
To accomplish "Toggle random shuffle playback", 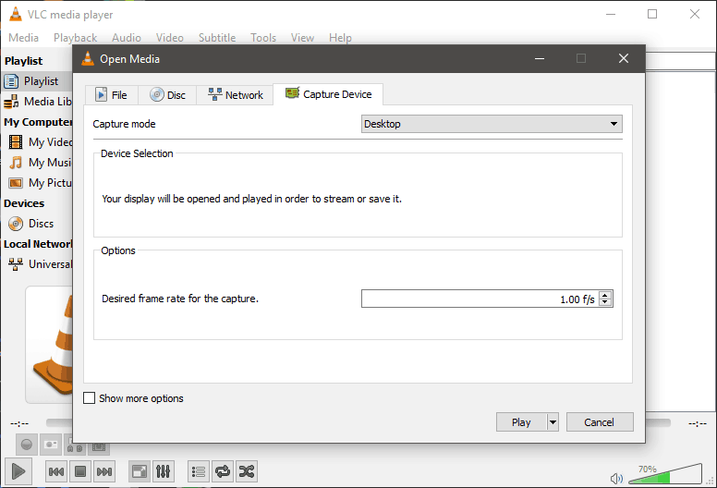I will [x=247, y=471].
